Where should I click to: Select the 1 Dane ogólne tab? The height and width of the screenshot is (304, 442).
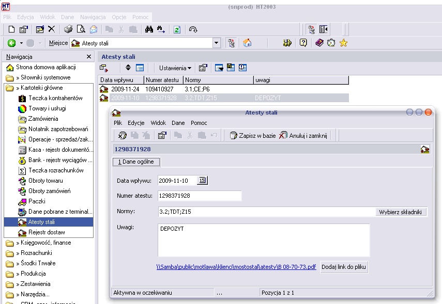pyautogui.click(x=136, y=162)
